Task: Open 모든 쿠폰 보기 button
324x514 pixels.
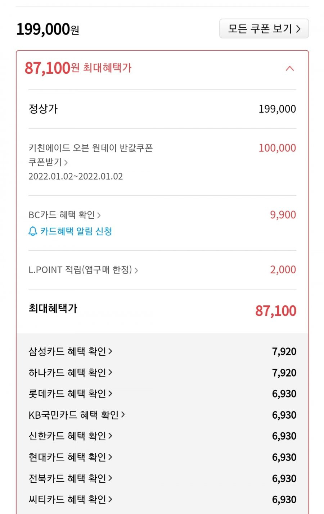Action: click(264, 28)
